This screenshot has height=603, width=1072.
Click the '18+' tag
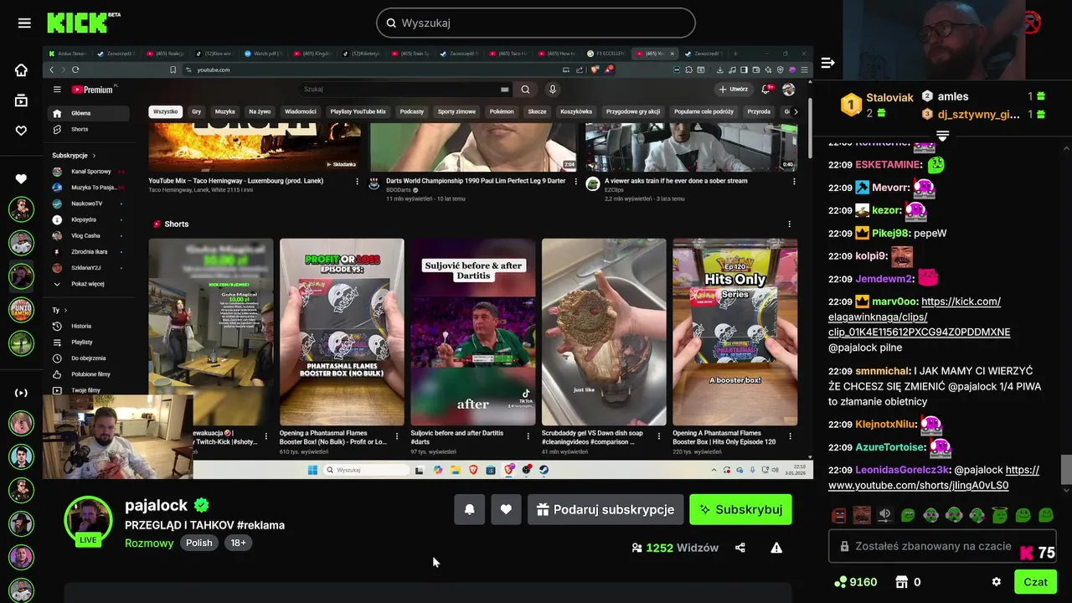(239, 543)
